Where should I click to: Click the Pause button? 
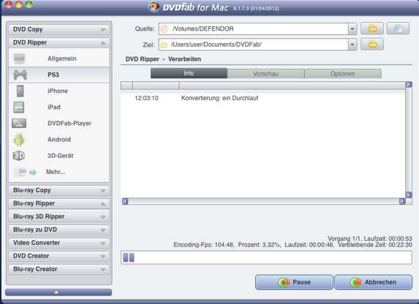[294, 282]
